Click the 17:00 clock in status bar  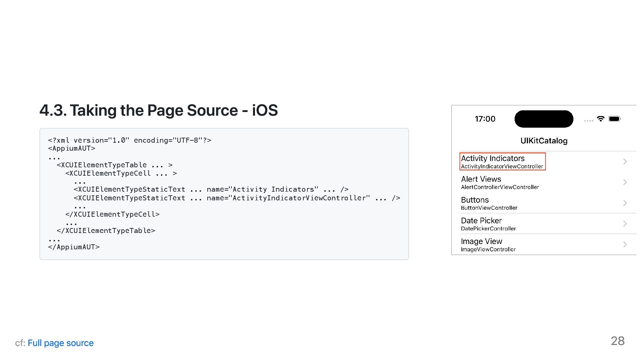pyautogui.click(x=485, y=119)
